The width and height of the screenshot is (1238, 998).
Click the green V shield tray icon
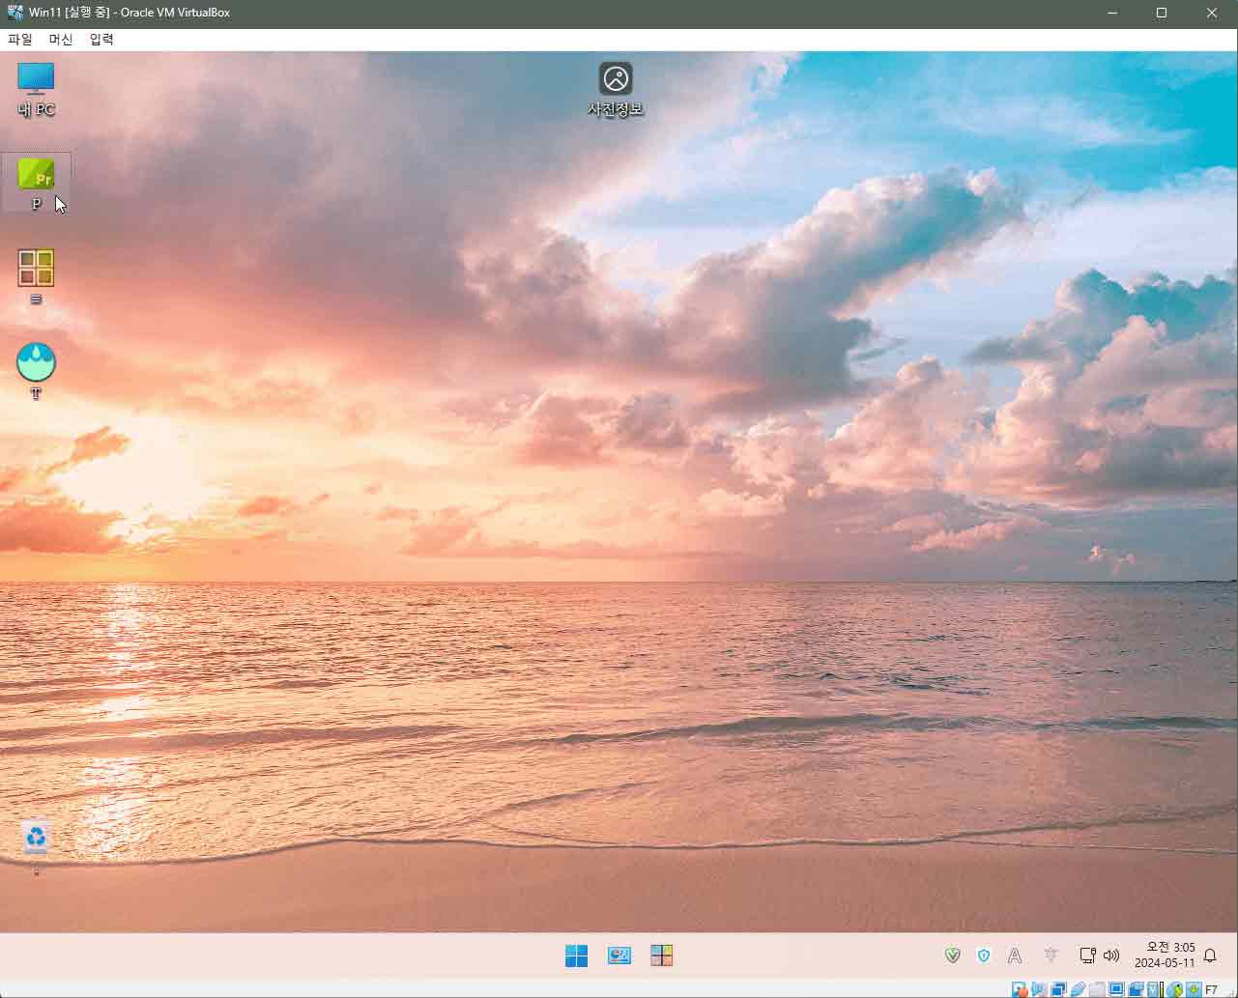pyautogui.click(x=953, y=955)
